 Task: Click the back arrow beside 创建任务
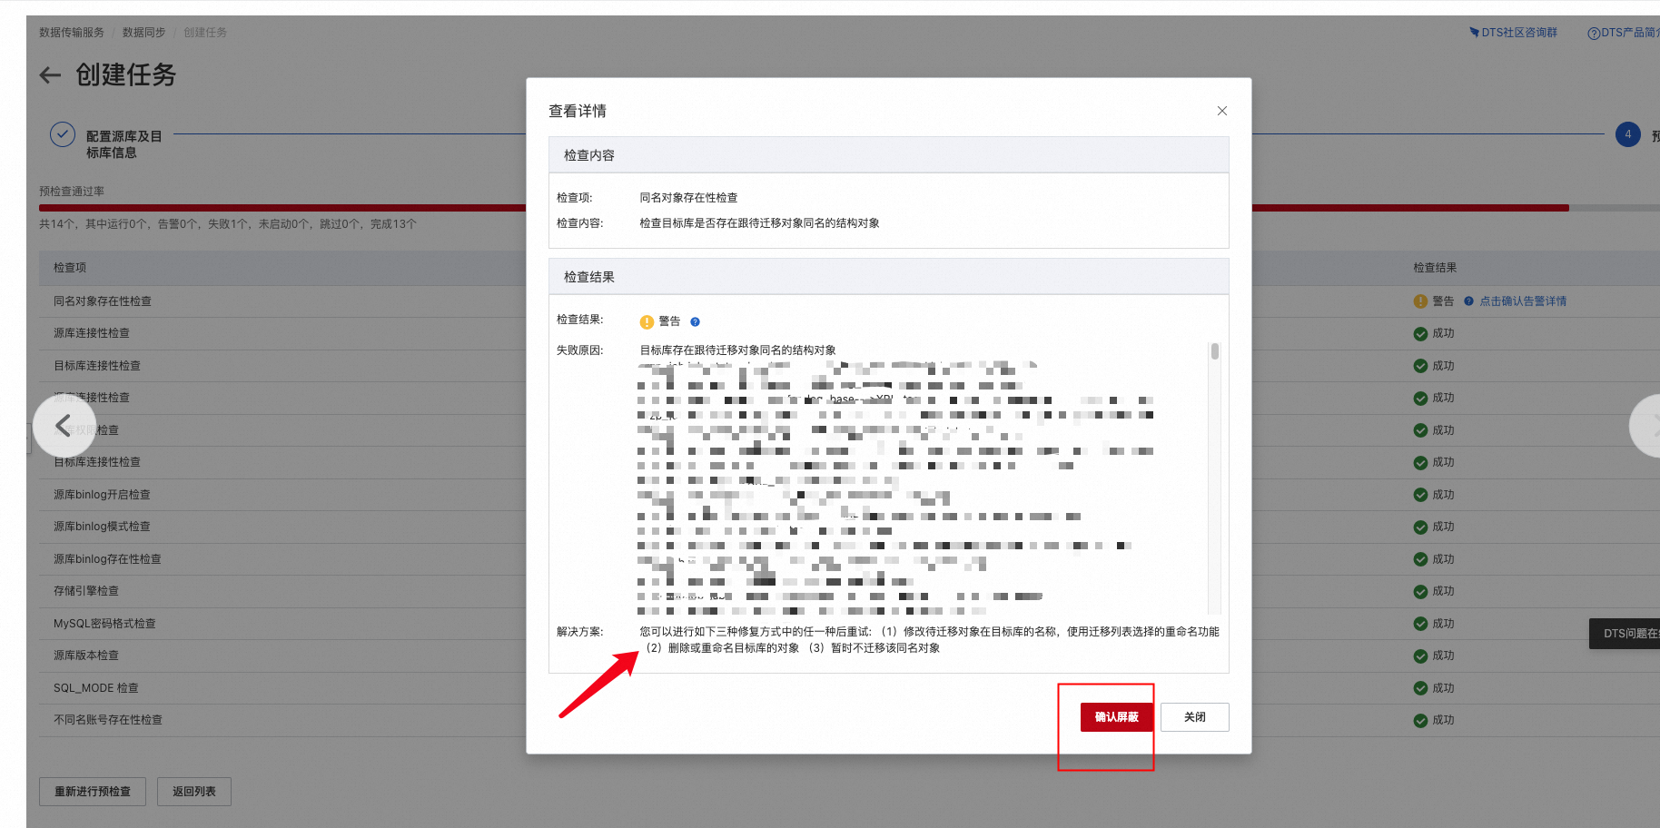click(x=50, y=75)
